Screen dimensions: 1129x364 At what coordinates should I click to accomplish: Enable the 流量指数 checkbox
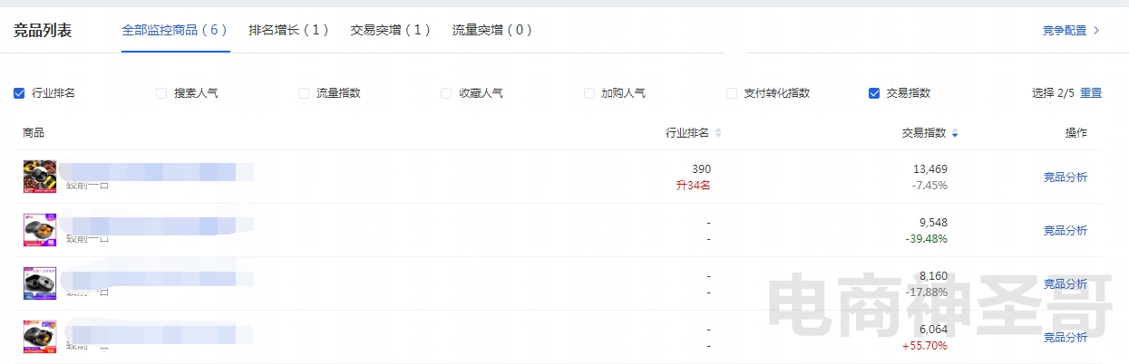click(x=304, y=93)
